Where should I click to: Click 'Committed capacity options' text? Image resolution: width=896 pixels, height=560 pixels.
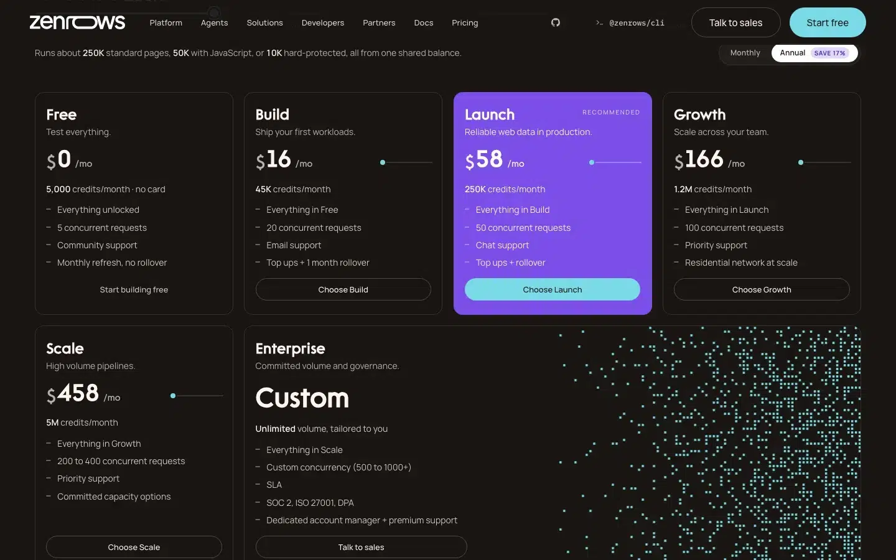pyautogui.click(x=114, y=497)
